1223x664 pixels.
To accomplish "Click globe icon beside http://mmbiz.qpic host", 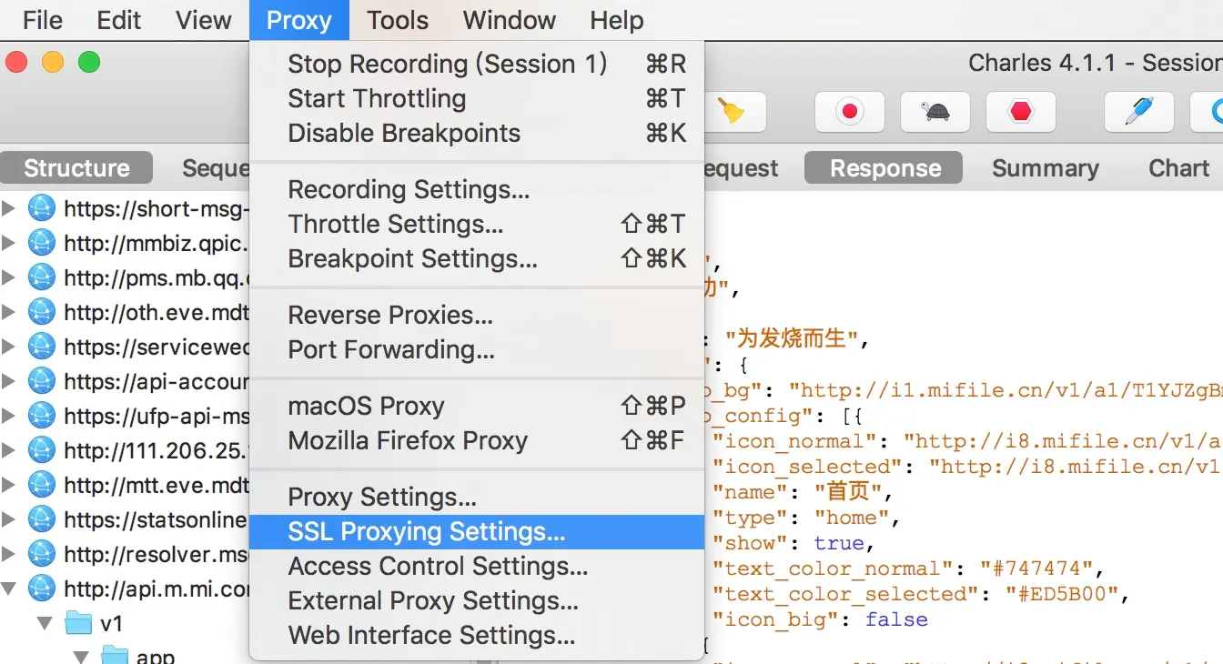I will (42, 243).
